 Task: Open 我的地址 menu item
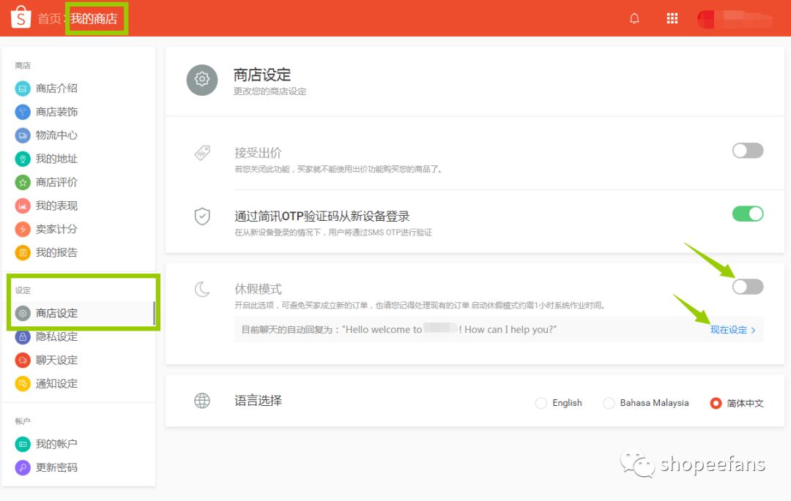click(56, 159)
